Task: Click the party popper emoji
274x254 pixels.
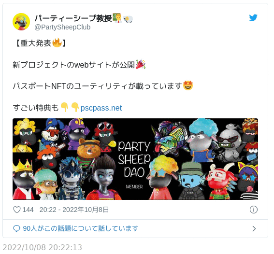Action: click(x=141, y=64)
